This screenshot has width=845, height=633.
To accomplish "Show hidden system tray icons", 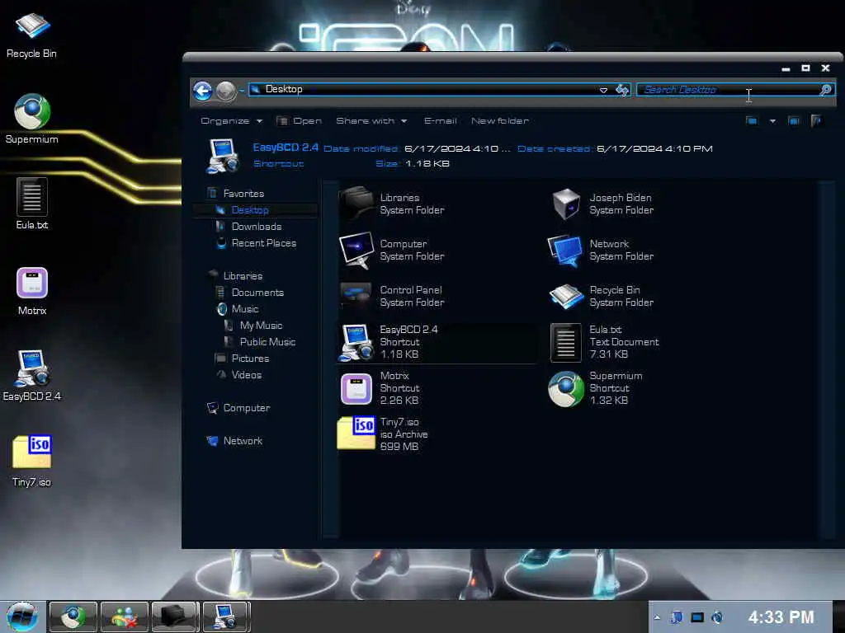I will pos(657,617).
